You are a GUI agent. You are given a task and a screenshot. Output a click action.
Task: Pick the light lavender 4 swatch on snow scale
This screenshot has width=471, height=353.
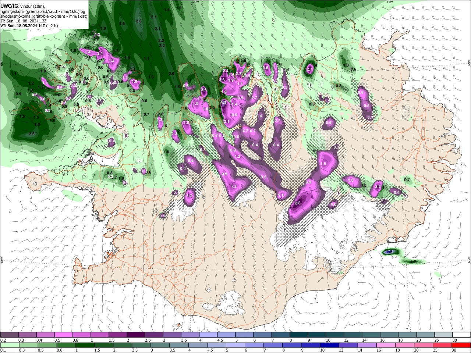[208, 335]
